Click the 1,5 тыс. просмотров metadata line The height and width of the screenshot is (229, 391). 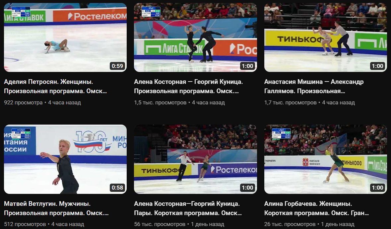click(179, 102)
